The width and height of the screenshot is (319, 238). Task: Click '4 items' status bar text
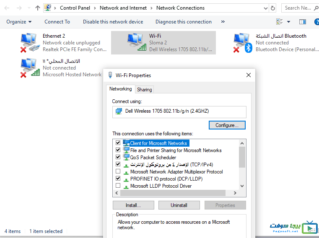pos(13,231)
